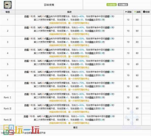
Task: Click initial value "10" in level 1 row
Action: click(x=128, y=20)
